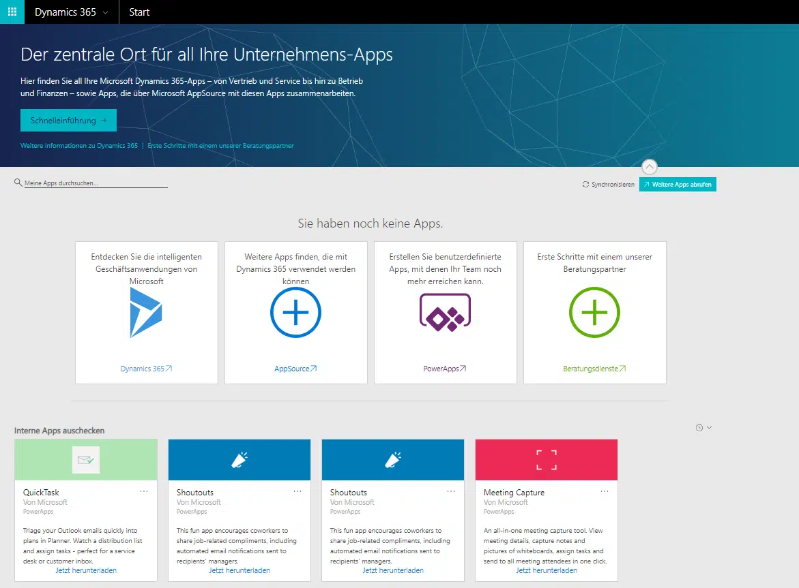Click the Schnelleinführung button

click(x=68, y=120)
